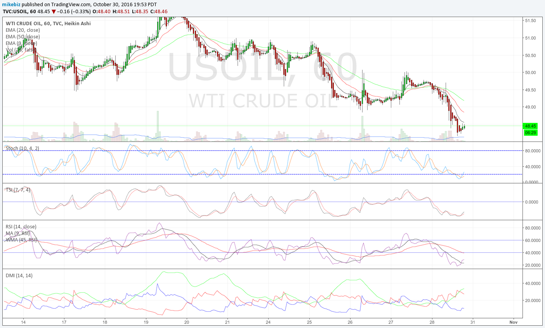Click date label 19 on time axis
The image size is (545, 328).
[x=146, y=322]
